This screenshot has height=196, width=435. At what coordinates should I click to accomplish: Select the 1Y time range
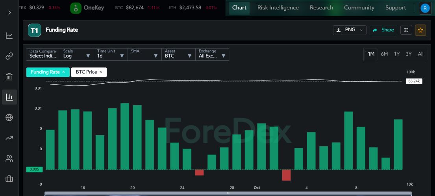(x=397, y=54)
